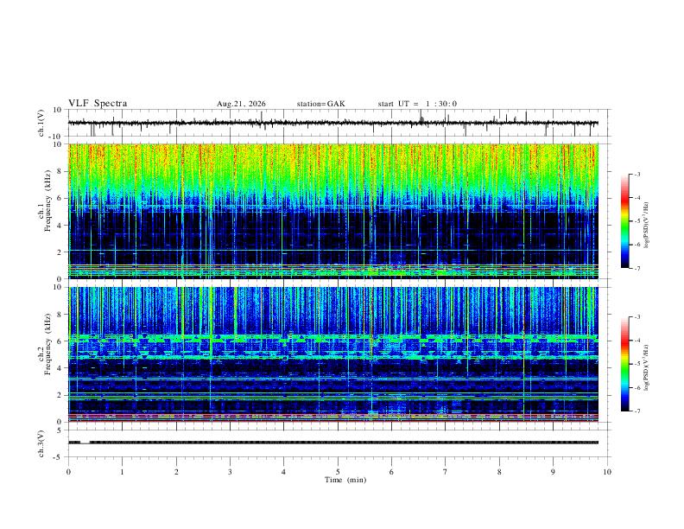Click the 0 minute tick on time axis

tap(68, 472)
